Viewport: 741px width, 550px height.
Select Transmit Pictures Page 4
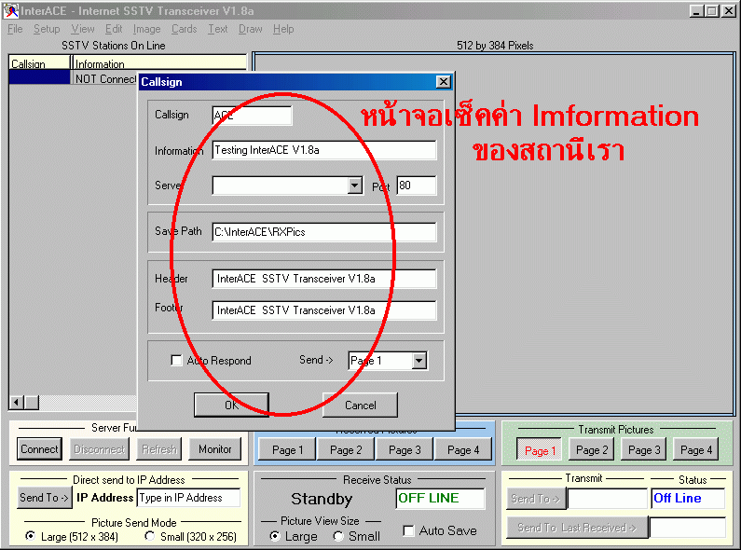coord(696,450)
